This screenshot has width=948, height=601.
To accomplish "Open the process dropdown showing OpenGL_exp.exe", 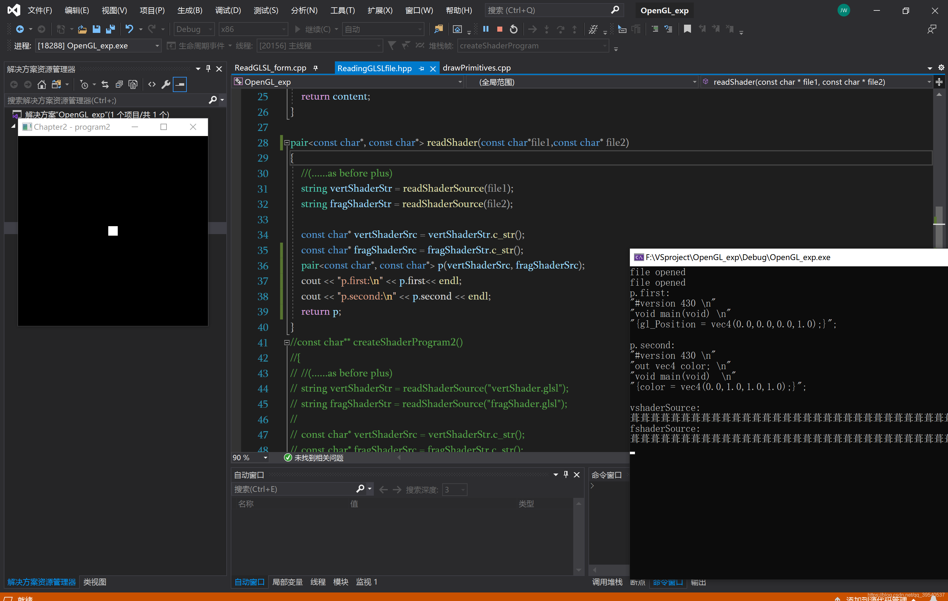I will pos(157,46).
